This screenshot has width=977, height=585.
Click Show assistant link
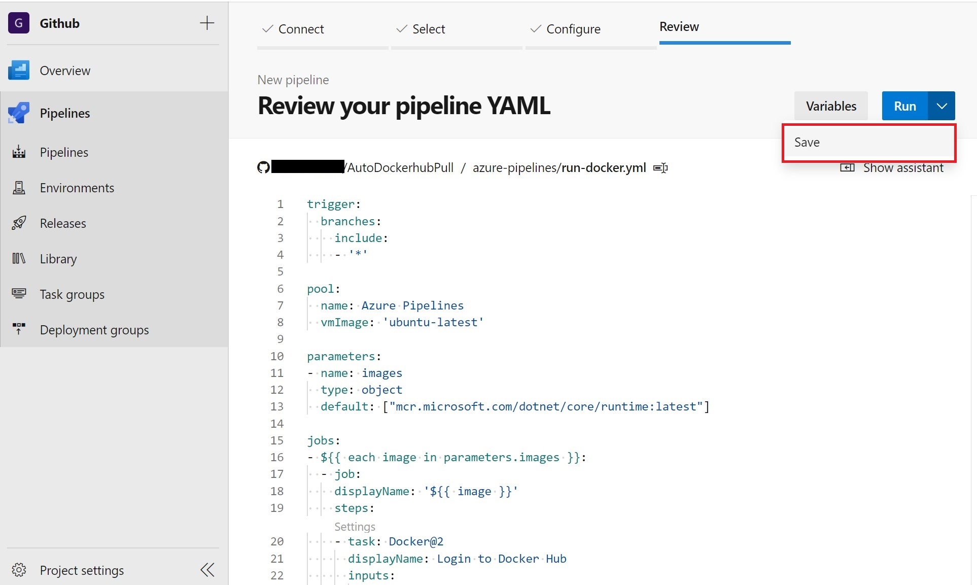click(902, 168)
